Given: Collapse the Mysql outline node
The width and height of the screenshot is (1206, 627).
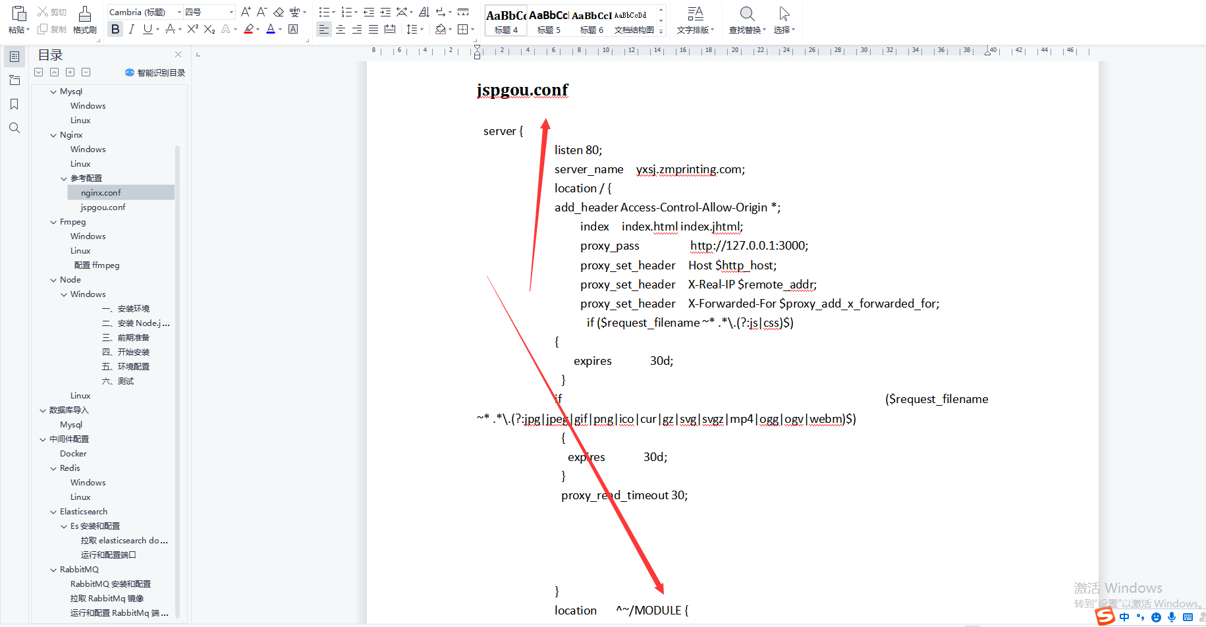Looking at the screenshot, I should click(53, 92).
